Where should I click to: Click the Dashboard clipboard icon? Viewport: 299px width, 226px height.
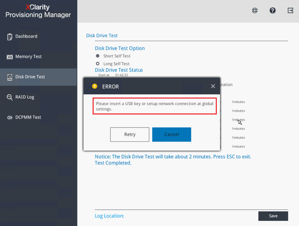[9, 37]
